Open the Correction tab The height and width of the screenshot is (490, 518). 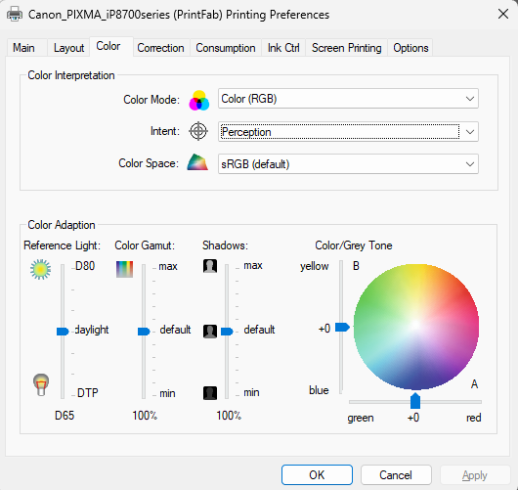pos(160,48)
